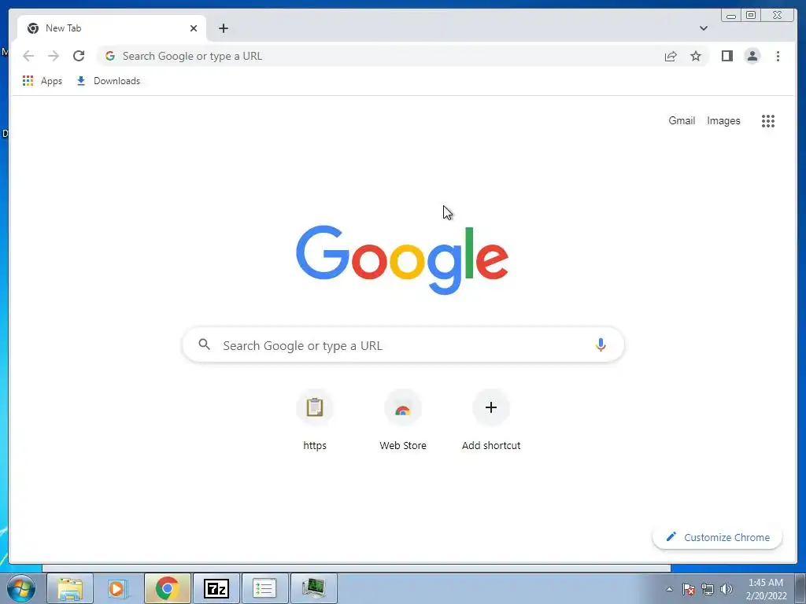Click the magnifier icon in search box
Viewport: 806px width, 604px height.
(205, 344)
